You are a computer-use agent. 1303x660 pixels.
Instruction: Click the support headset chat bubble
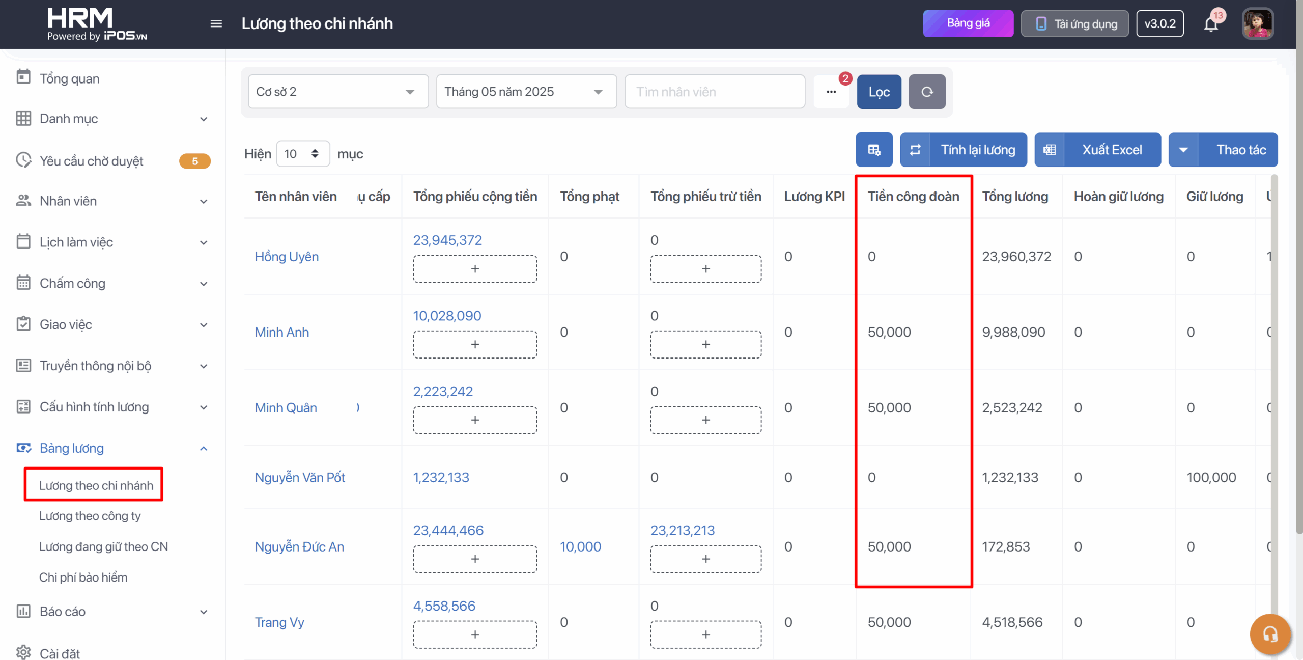pyautogui.click(x=1269, y=634)
